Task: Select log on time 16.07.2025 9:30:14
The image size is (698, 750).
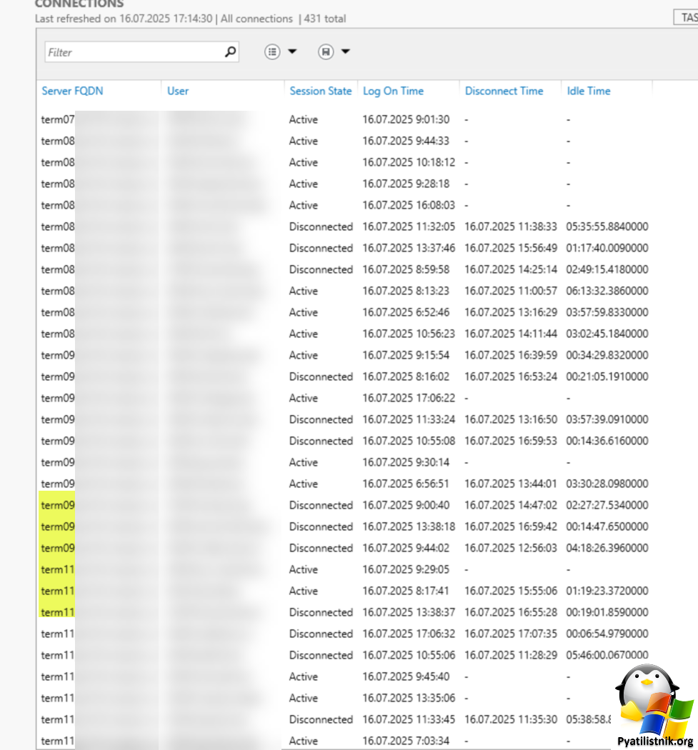Action: pos(406,463)
